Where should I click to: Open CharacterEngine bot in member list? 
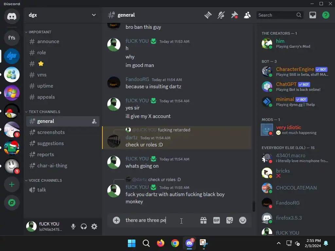(296, 72)
